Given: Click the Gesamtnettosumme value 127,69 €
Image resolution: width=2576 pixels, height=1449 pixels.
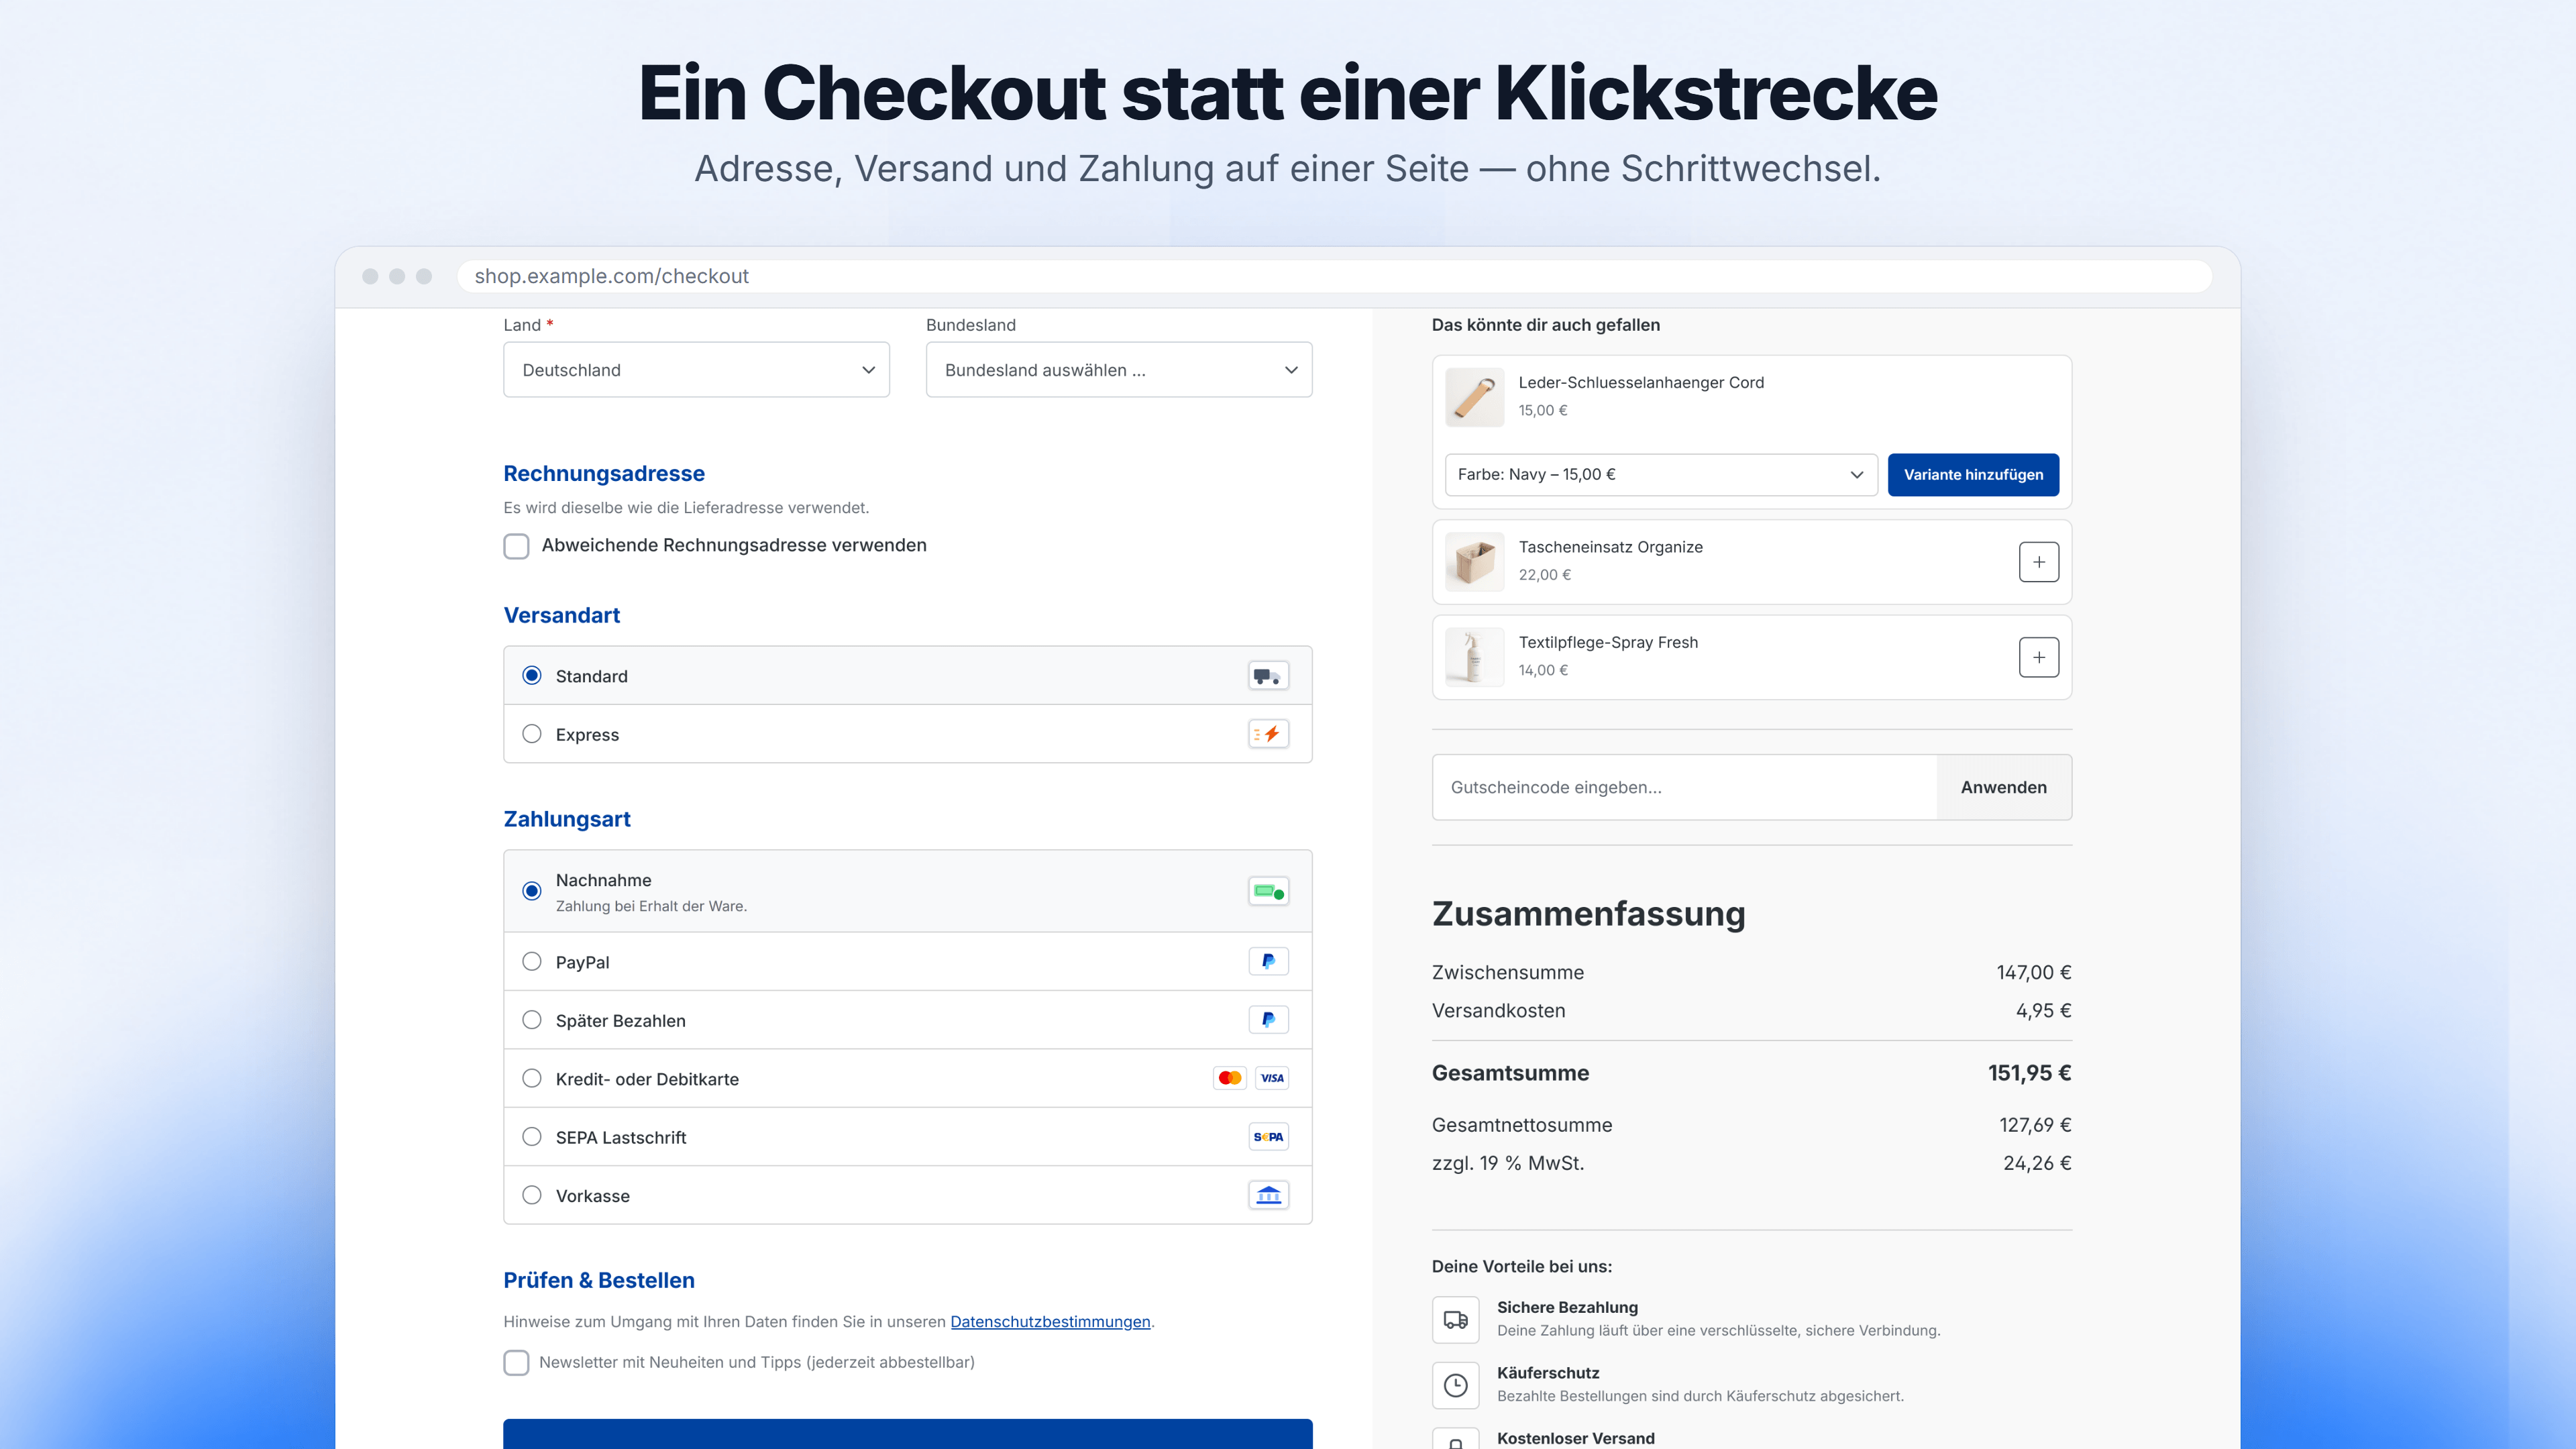Looking at the screenshot, I should [x=2035, y=1125].
